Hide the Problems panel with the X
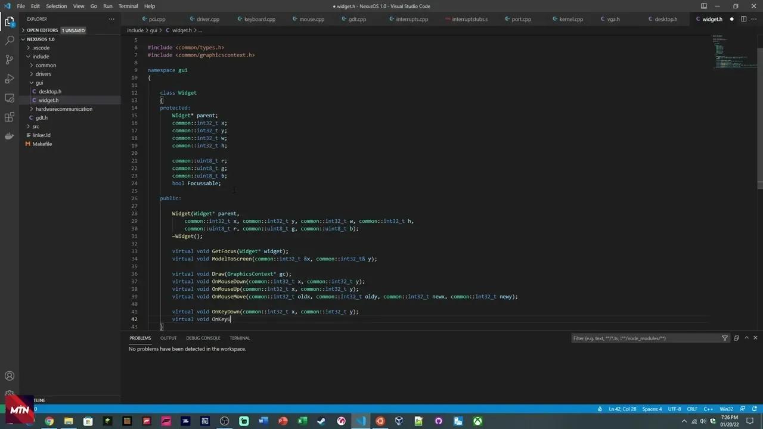Viewport: 763px width, 429px height. click(x=755, y=338)
